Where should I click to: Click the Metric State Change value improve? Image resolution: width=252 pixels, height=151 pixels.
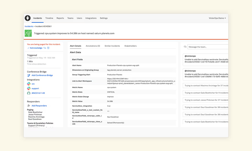[x=110, y=97]
